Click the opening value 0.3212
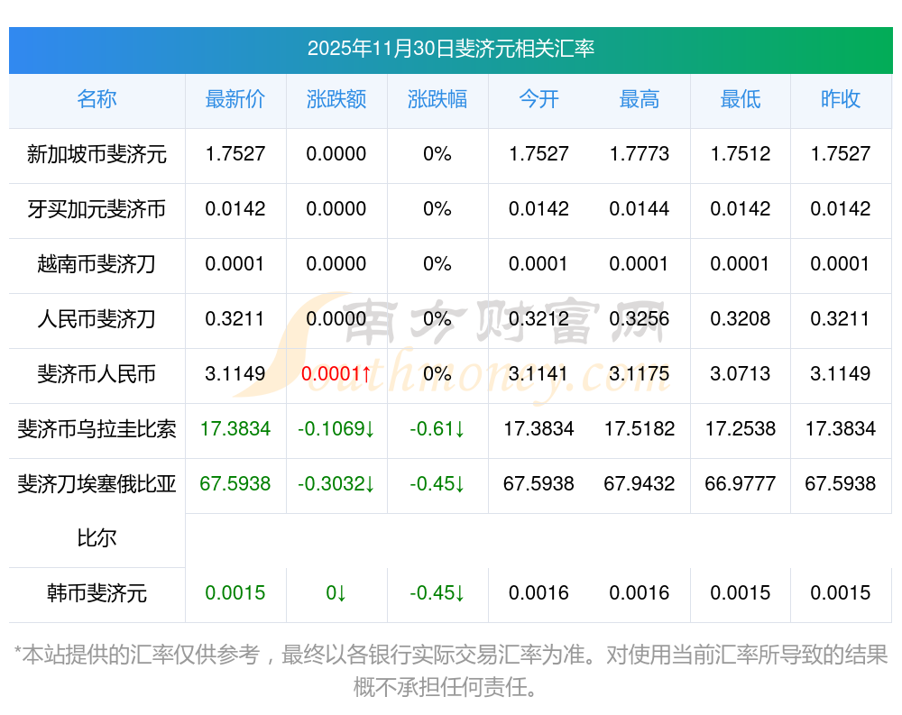Image resolution: width=902 pixels, height=715 pixels. [539, 318]
